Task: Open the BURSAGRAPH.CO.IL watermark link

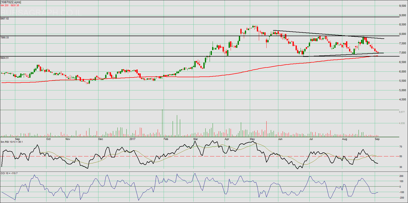Action: pyautogui.click(x=40, y=12)
